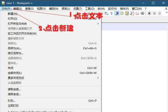The height and width of the screenshot is (112, 168).
Task: Open the user-defined language toolbar icon
Action: tap(122, 13)
